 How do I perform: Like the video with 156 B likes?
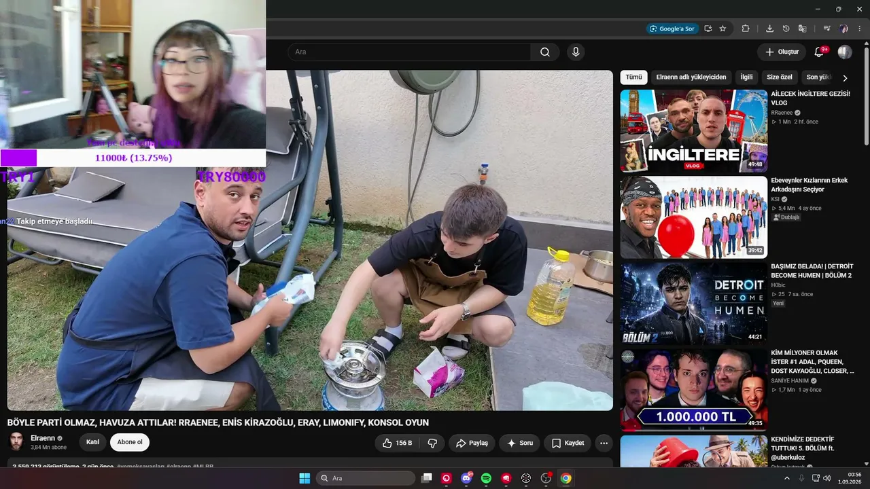click(x=398, y=443)
